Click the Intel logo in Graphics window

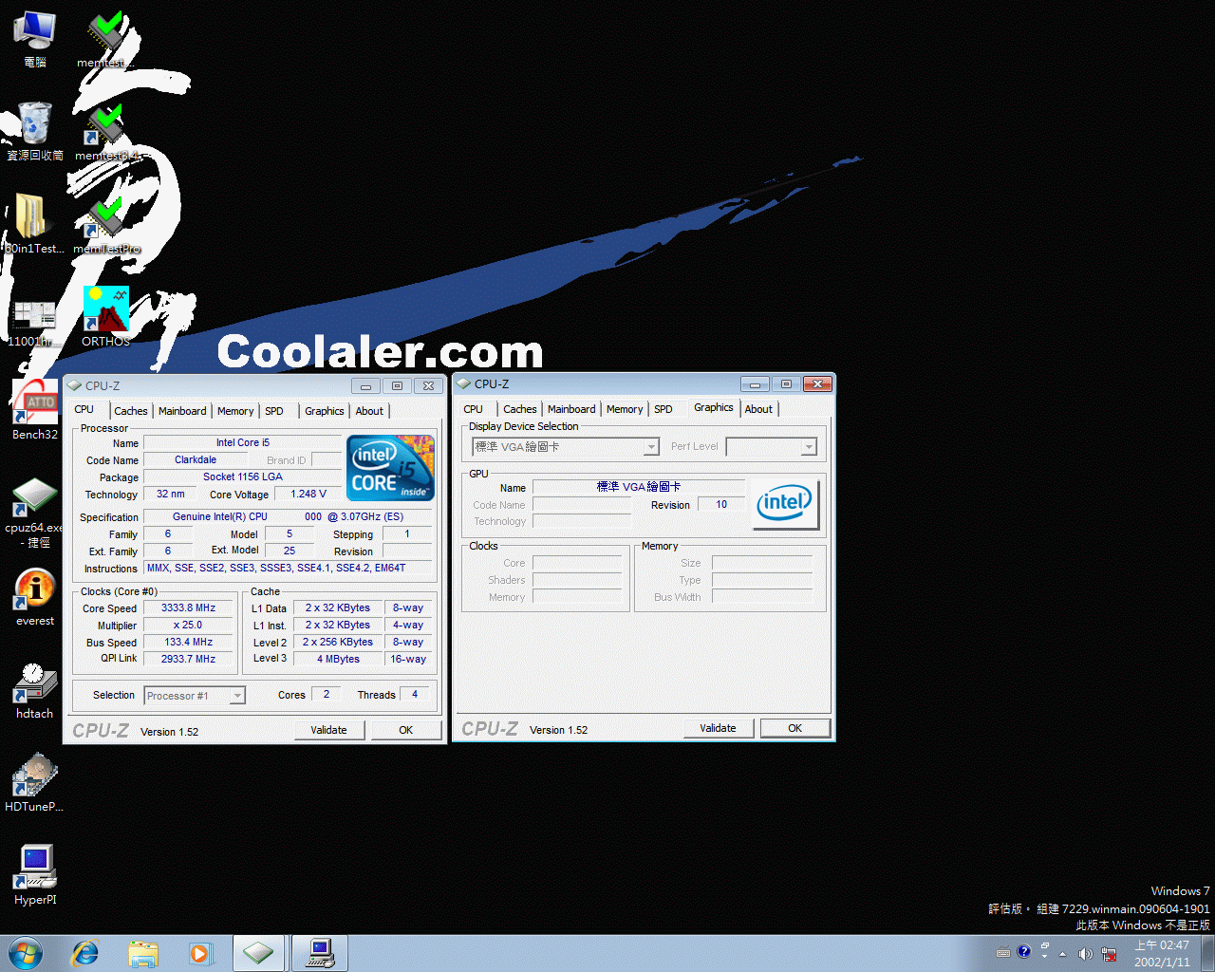pos(787,503)
